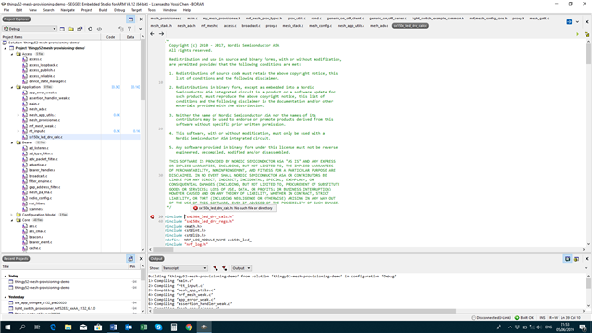The width and height of the screenshot is (592, 333).
Task: Click the project properties icon in Project Explorer toolbar
Action: [80, 29]
